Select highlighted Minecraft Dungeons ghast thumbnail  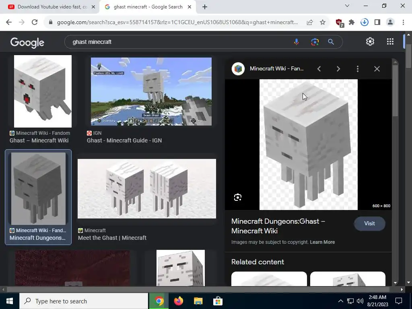pyautogui.click(x=38, y=189)
